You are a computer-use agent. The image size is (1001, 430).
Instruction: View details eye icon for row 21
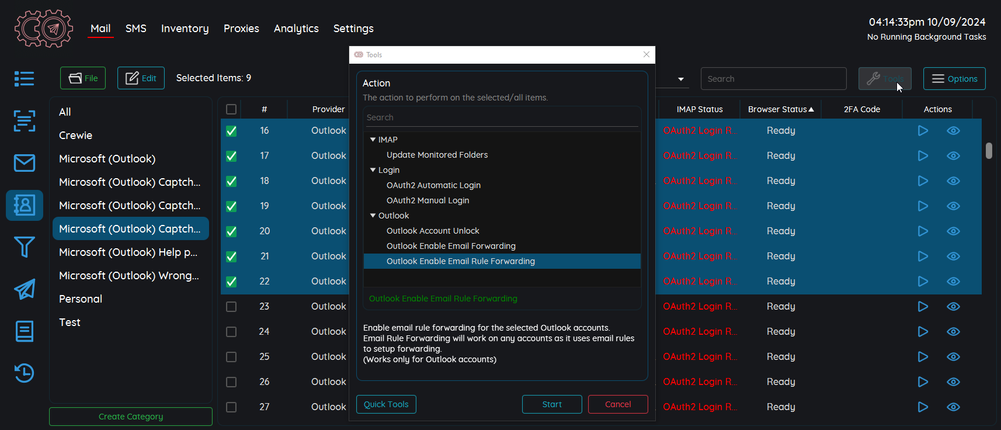click(x=953, y=256)
